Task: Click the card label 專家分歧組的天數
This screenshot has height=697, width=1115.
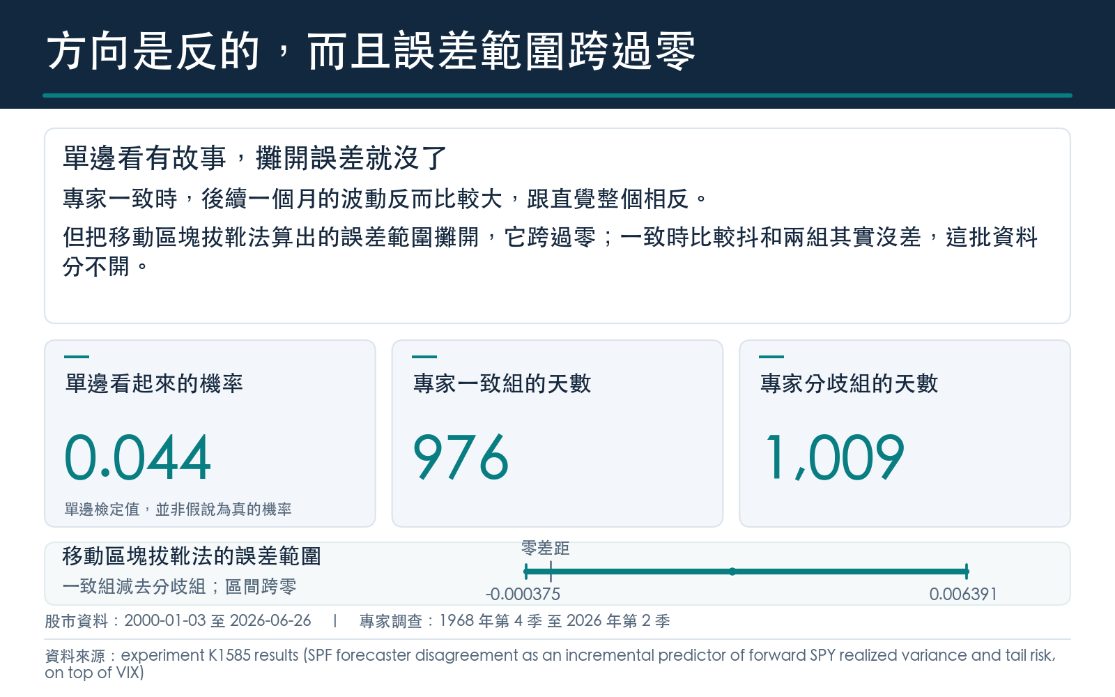Action: [x=849, y=383]
